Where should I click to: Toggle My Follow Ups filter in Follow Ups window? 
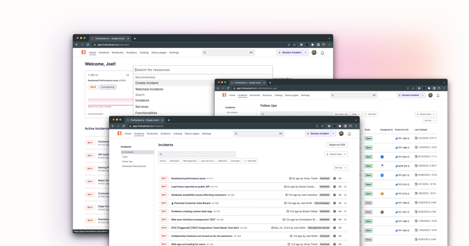[341, 114]
